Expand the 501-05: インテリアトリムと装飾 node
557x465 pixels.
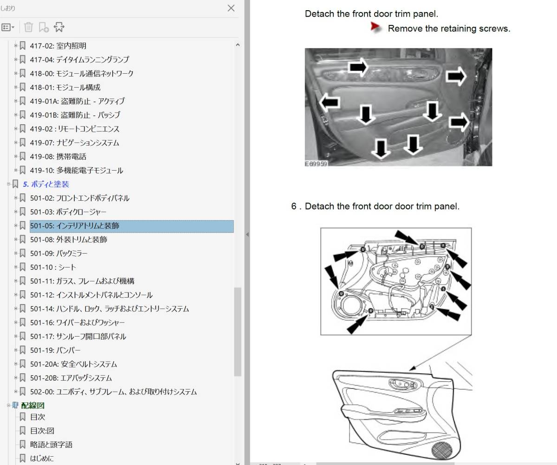[x=15, y=226]
